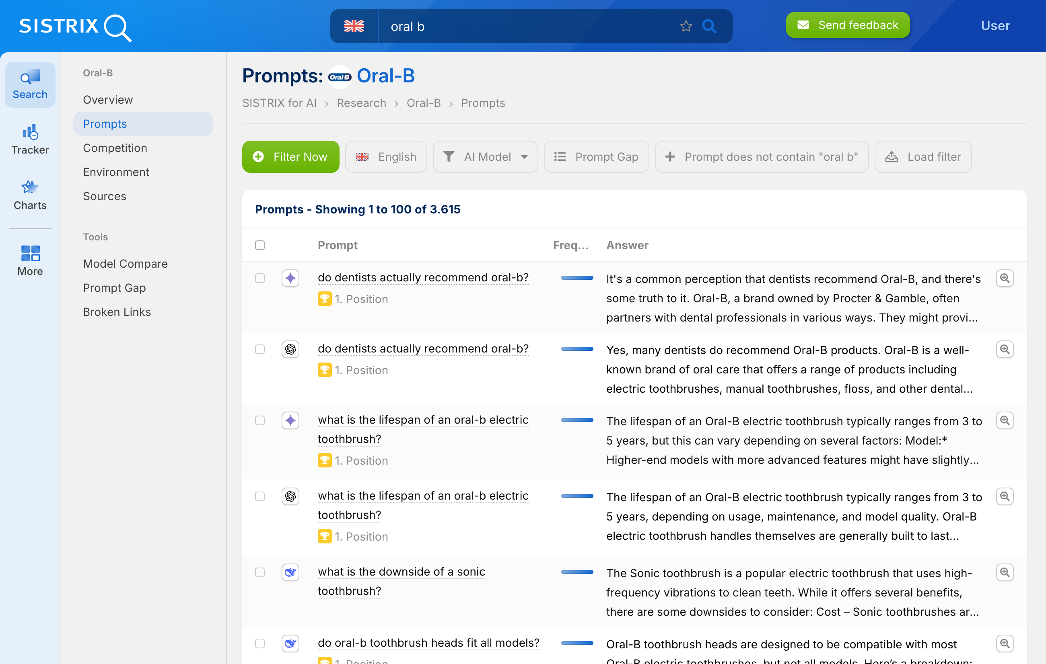Open the Load filter menu
Screen dimensions: 1046x664
pos(922,157)
